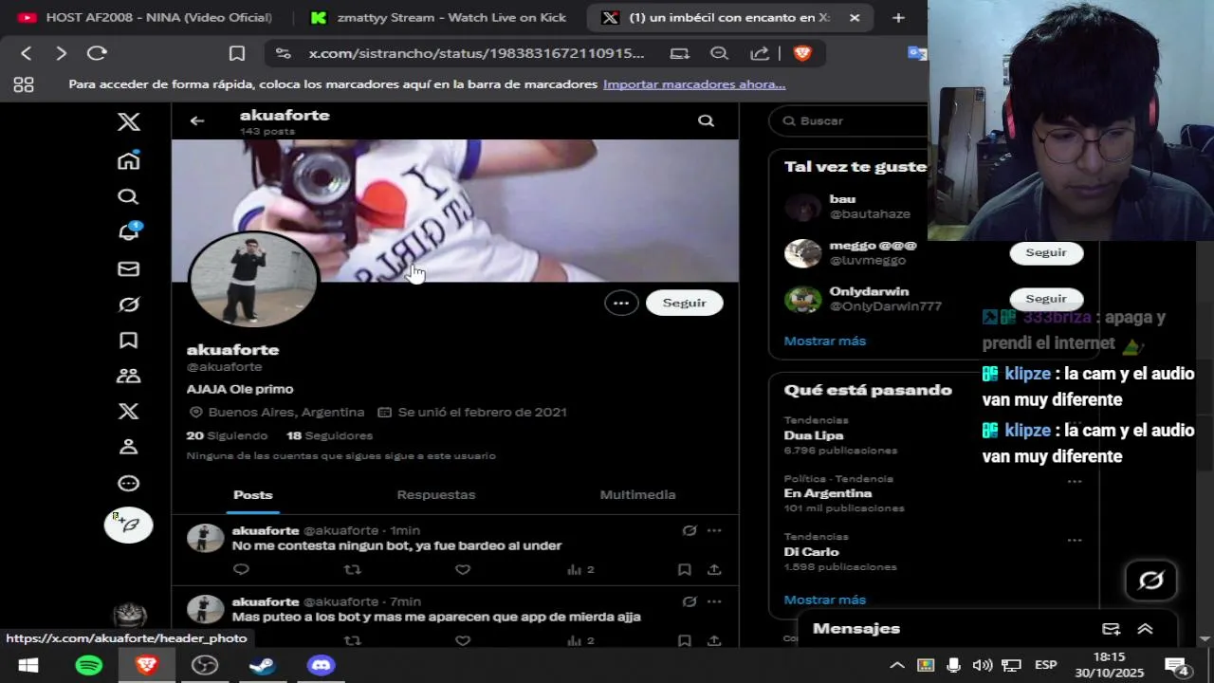Open the 18 Seguidores list

pyautogui.click(x=329, y=435)
